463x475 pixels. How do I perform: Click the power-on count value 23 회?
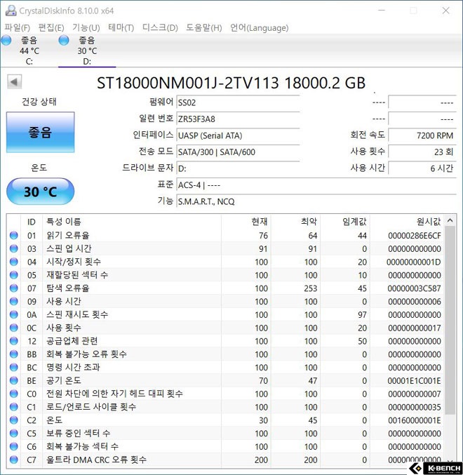coord(422,152)
